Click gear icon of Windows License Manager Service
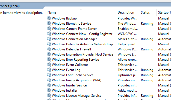 coord(49,95)
